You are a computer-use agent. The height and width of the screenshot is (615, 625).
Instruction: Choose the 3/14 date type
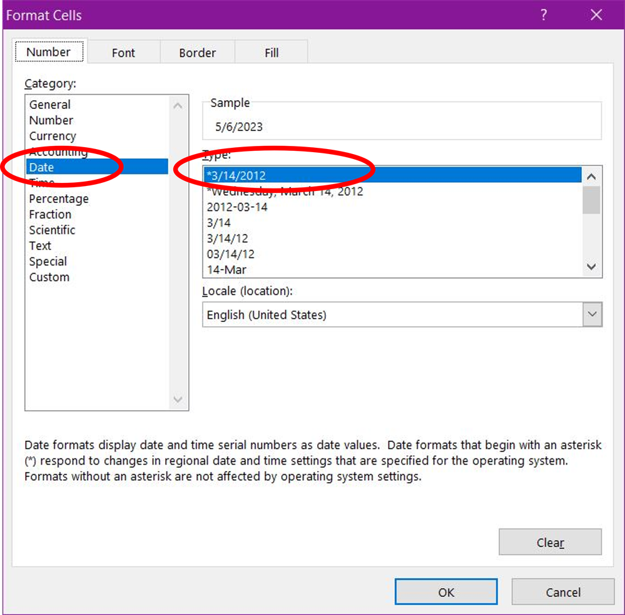(x=393, y=222)
